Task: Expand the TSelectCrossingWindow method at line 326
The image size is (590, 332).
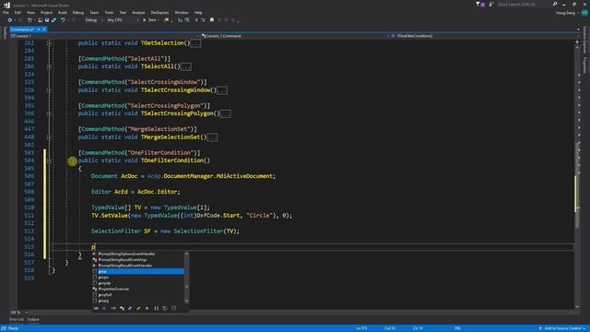Action: tap(49, 90)
